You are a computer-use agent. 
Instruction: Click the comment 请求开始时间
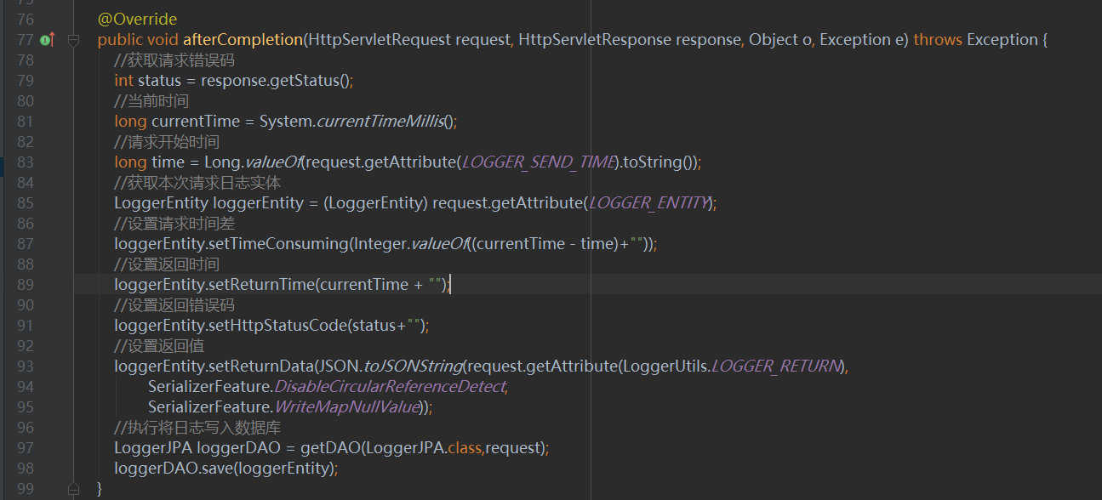(x=167, y=142)
